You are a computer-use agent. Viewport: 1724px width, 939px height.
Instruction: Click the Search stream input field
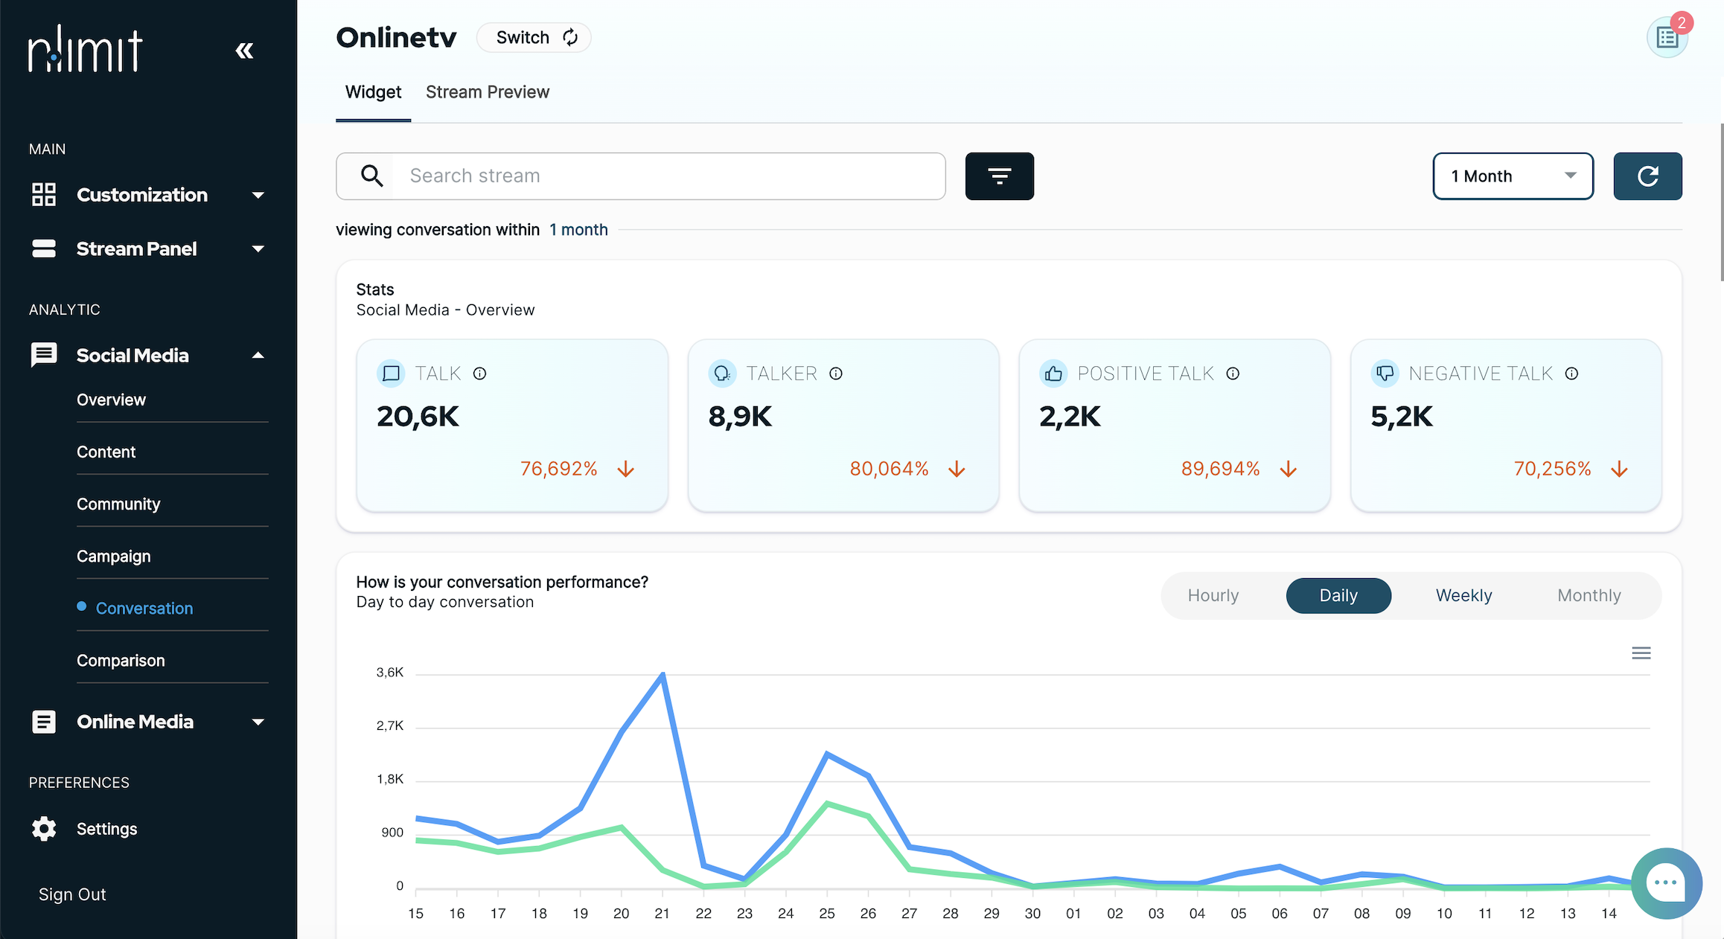point(640,176)
